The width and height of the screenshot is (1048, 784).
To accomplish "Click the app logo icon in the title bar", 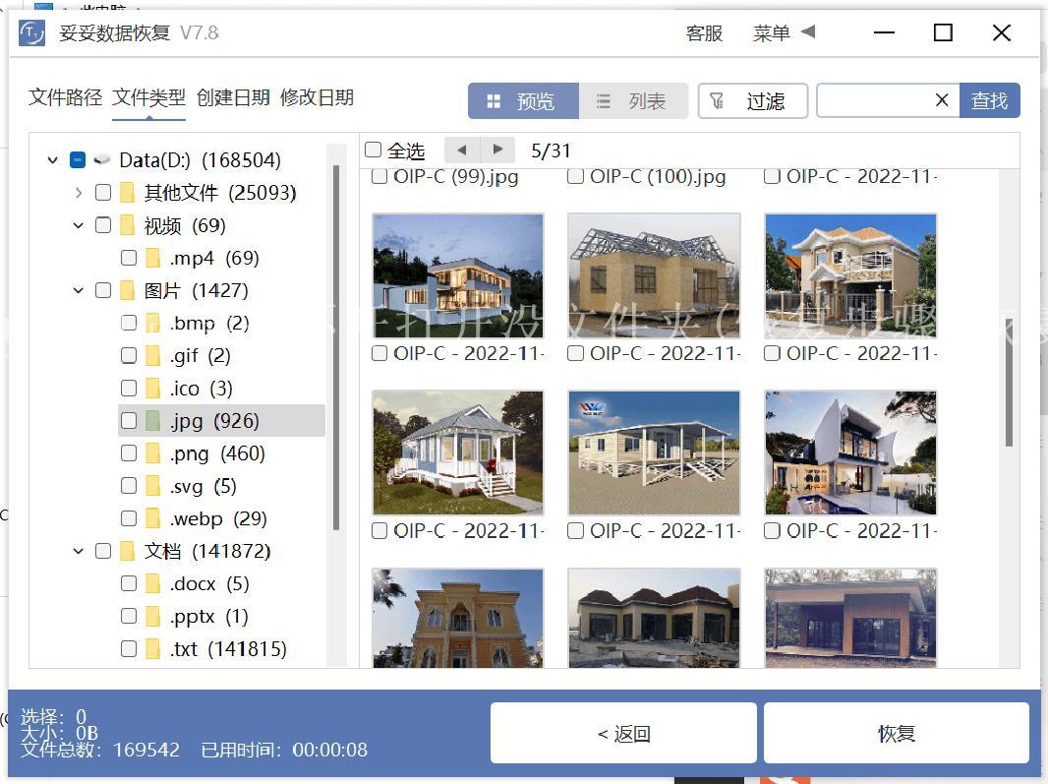I will [x=32, y=32].
